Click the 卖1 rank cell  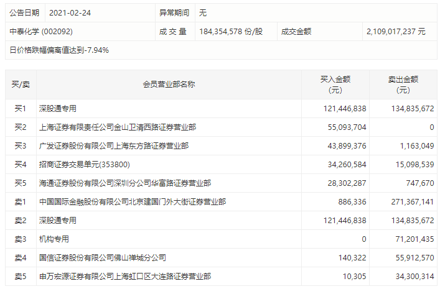click(21, 202)
